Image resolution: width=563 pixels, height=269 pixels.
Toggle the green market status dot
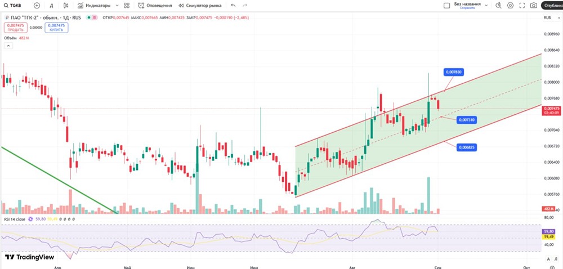pyautogui.click(x=89, y=17)
